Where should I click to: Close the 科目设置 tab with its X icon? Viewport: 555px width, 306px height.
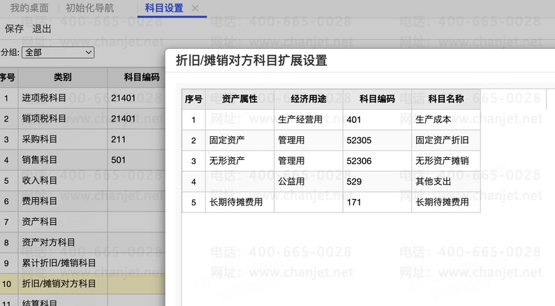[195, 8]
